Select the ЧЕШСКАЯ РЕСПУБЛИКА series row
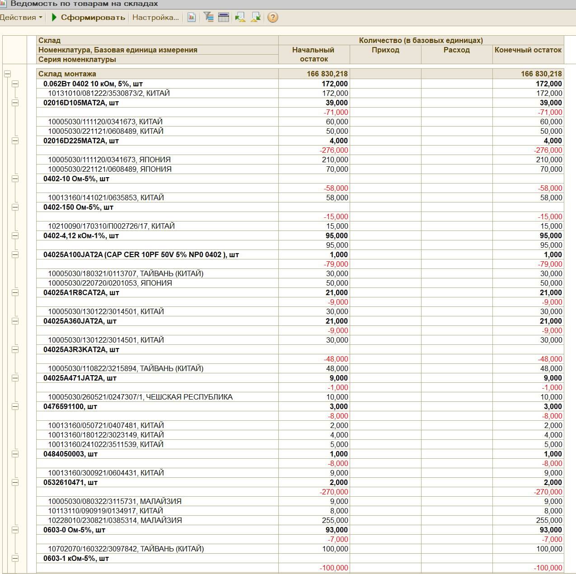This screenshot has width=576, height=574. tap(140, 397)
